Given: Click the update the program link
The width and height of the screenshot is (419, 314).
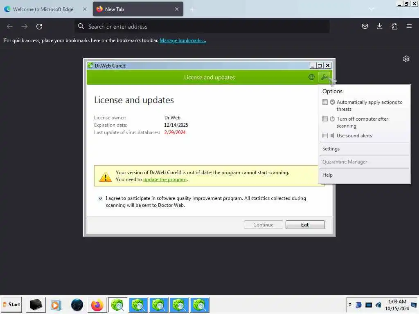Looking at the screenshot, I should [165, 179].
